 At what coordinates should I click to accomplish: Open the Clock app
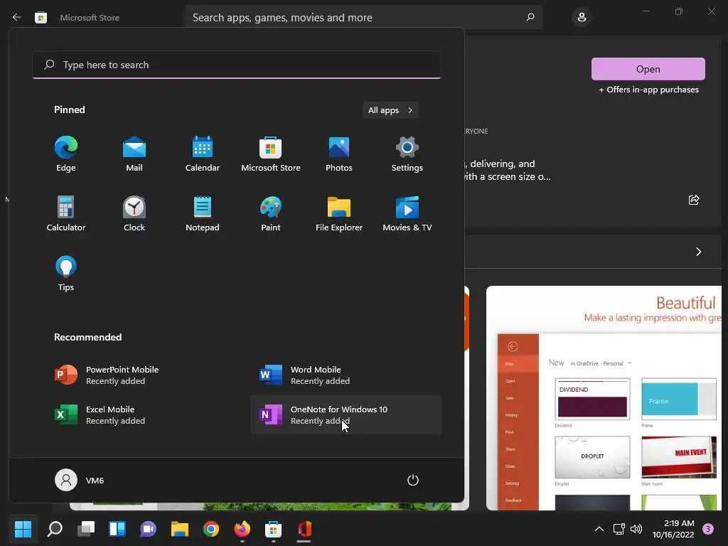coord(134,214)
